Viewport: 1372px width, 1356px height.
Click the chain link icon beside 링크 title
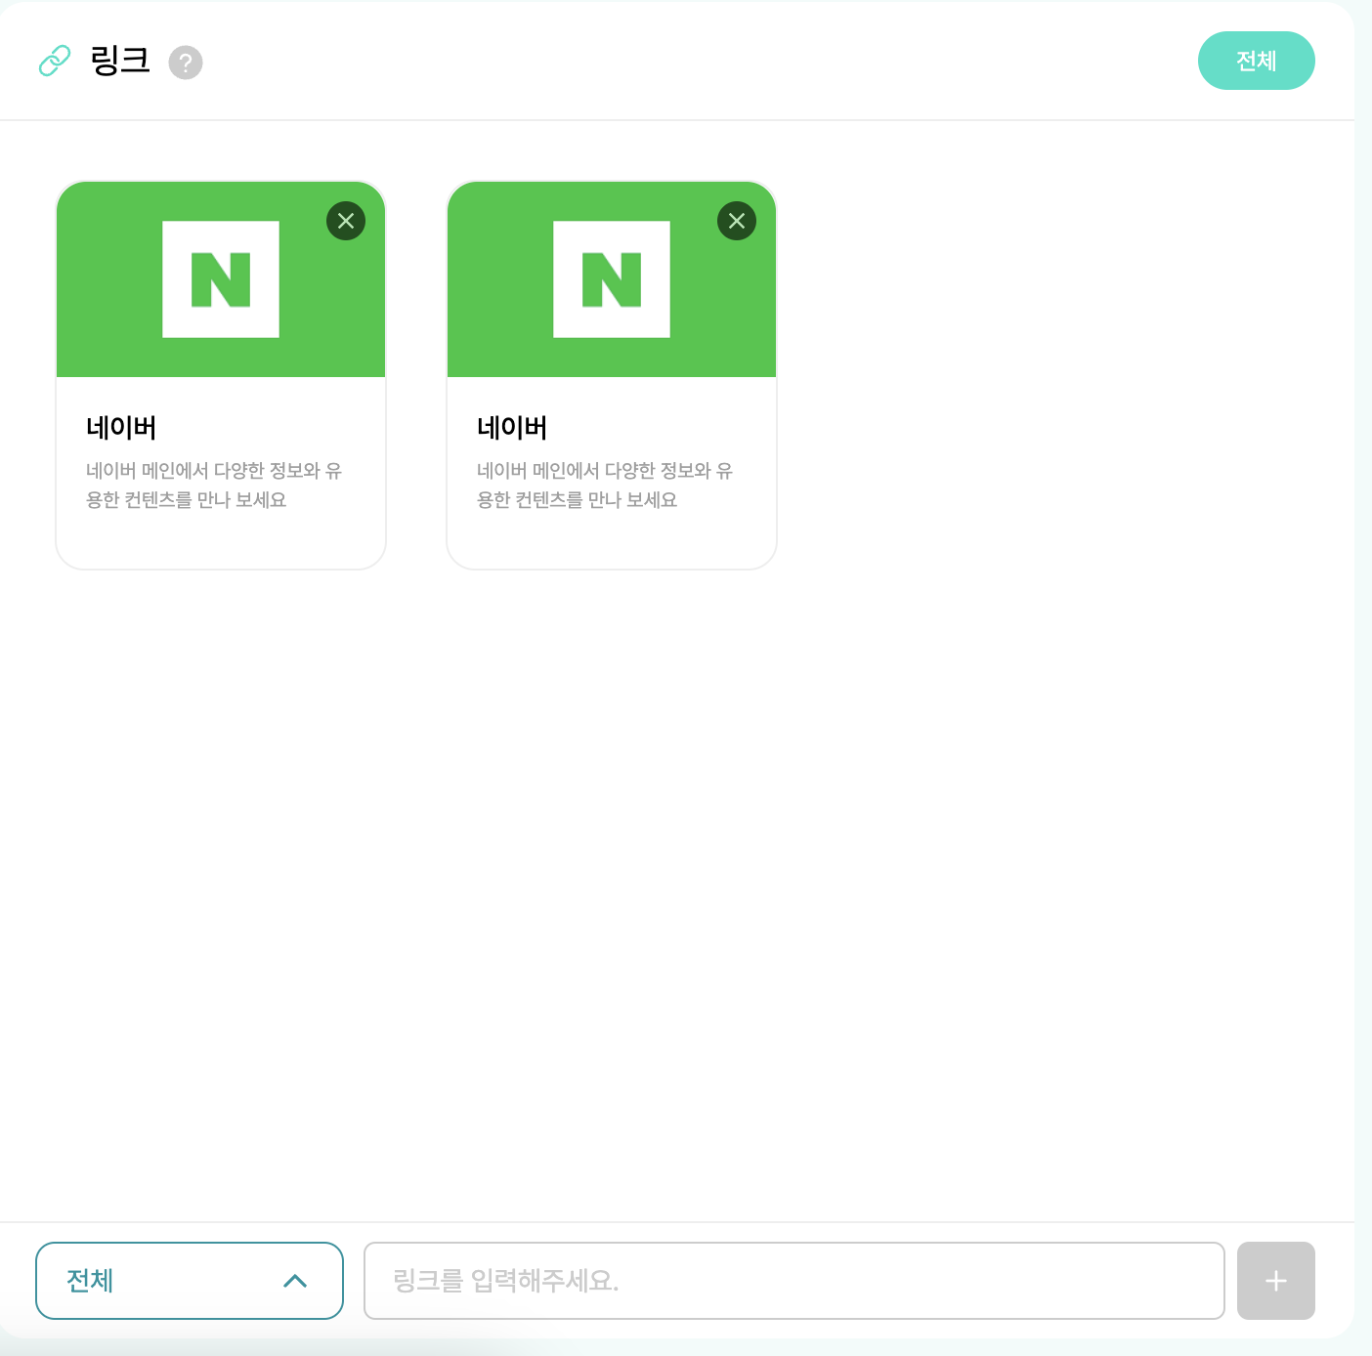[55, 61]
